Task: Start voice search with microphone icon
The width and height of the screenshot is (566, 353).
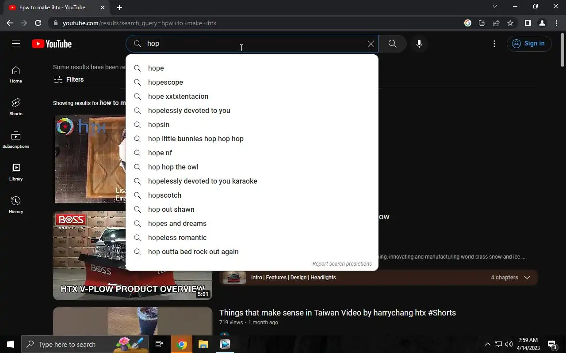Action: click(x=419, y=44)
